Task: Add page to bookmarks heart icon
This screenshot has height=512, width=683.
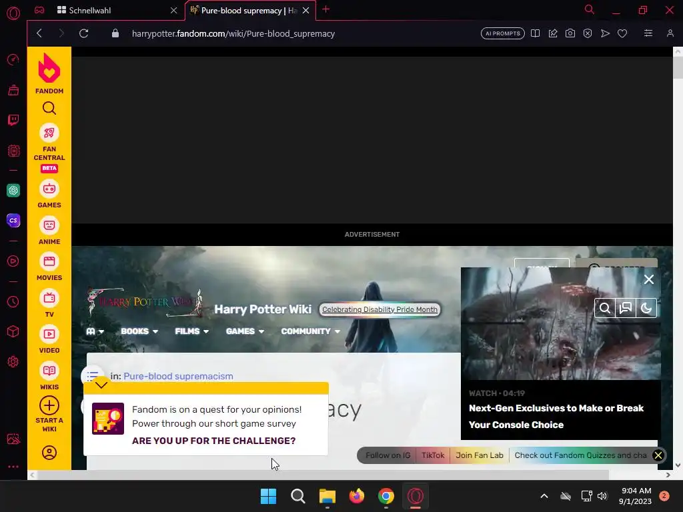Action: pyautogui.click(x=622, y=33)
